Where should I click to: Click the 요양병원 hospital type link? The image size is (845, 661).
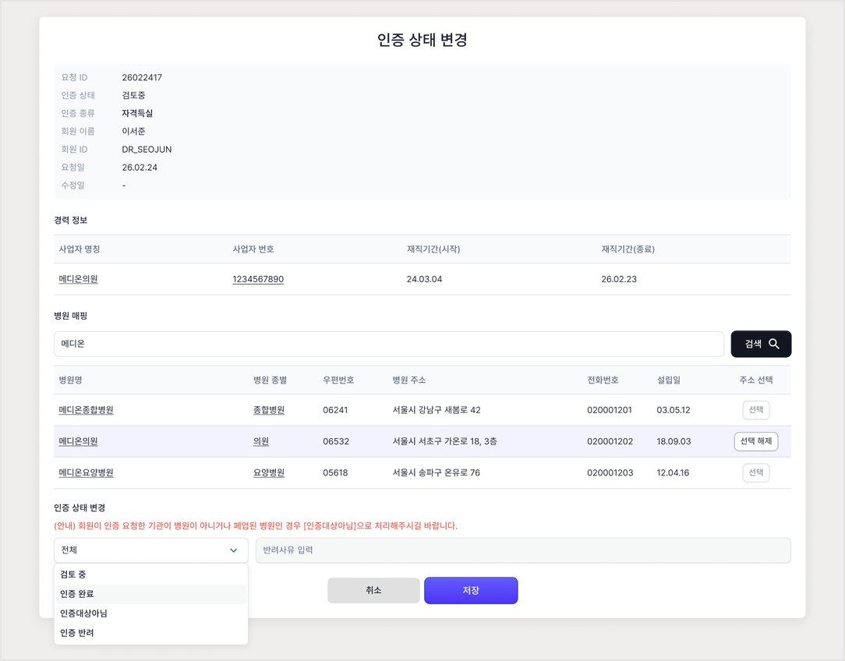click(x=269, y=472)
